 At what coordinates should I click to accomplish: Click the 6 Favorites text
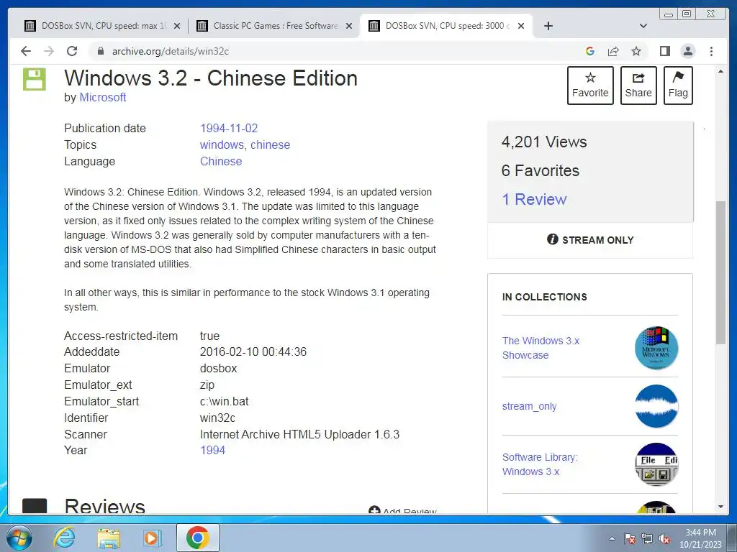point(540,170)
